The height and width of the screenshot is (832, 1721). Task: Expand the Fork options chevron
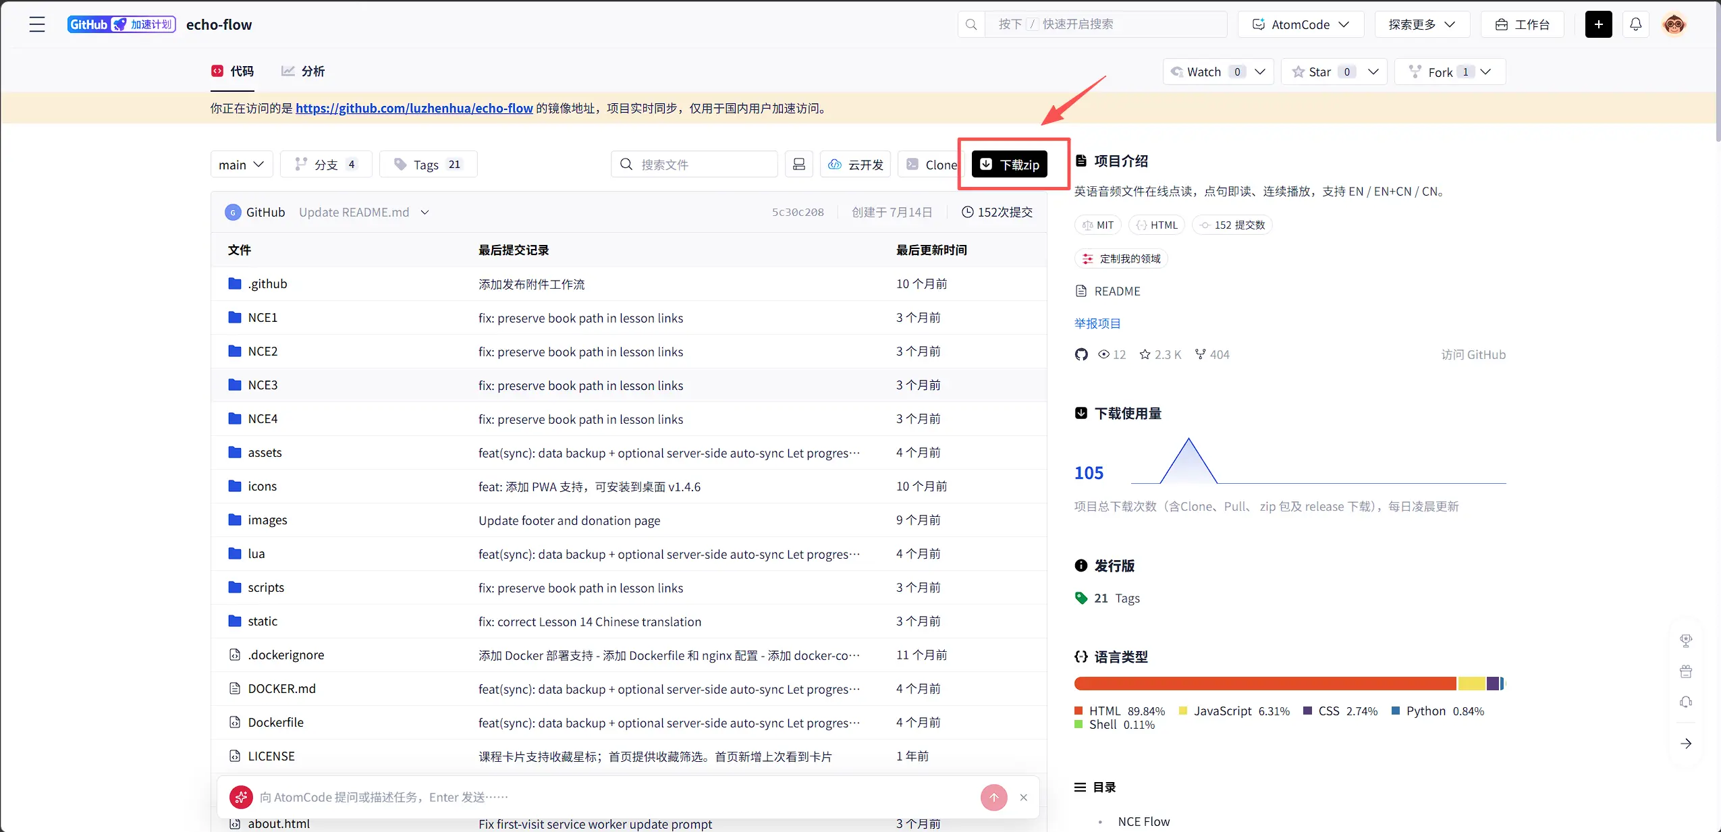click(1485, 72)
